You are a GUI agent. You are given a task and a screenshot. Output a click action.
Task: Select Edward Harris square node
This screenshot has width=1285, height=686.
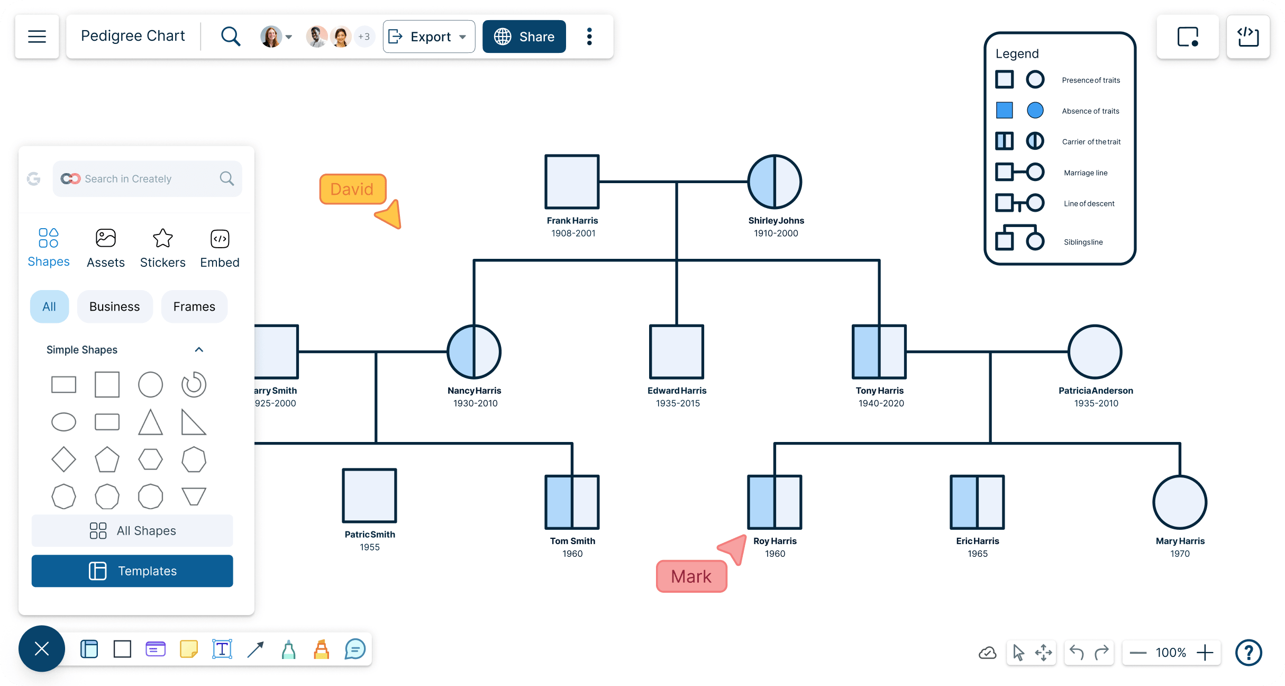[x=677, y=351]
